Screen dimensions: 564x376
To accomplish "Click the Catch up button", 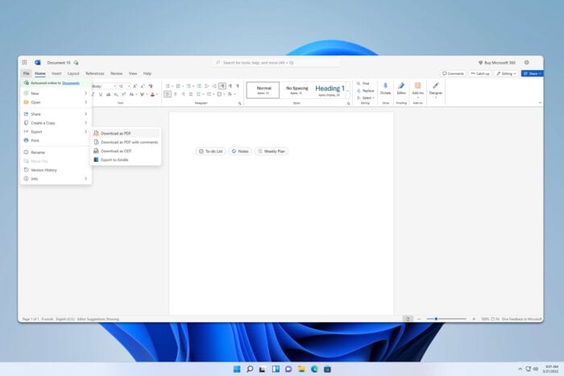I will click(x=480, y=74).
